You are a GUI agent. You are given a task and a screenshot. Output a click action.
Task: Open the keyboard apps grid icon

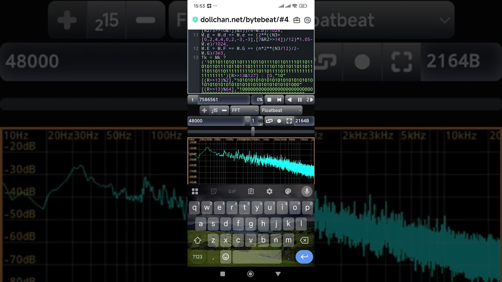pos(195,192)
